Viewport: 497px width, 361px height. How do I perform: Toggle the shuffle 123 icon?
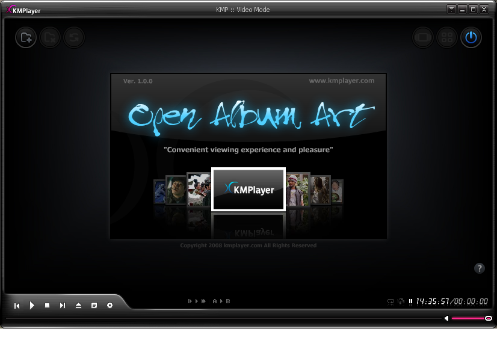(401, 301)
